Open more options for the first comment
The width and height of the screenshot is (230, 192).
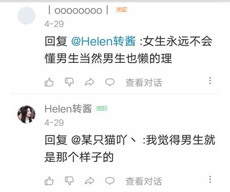(210, 81)
